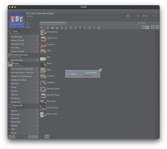The height and width of the screenshot is (149, 167).
Task: Open Recently Played
Action: pyautogui.click(x=98, y=96)
